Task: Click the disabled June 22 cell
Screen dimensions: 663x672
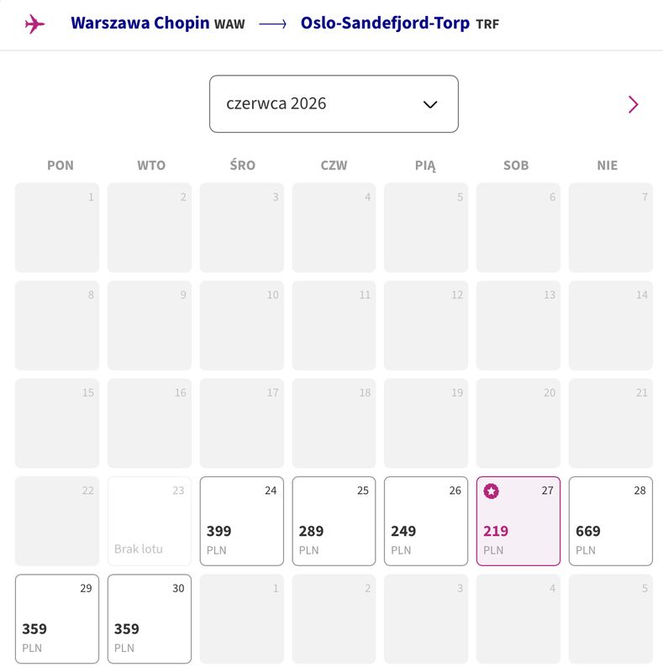Action: 57,521
